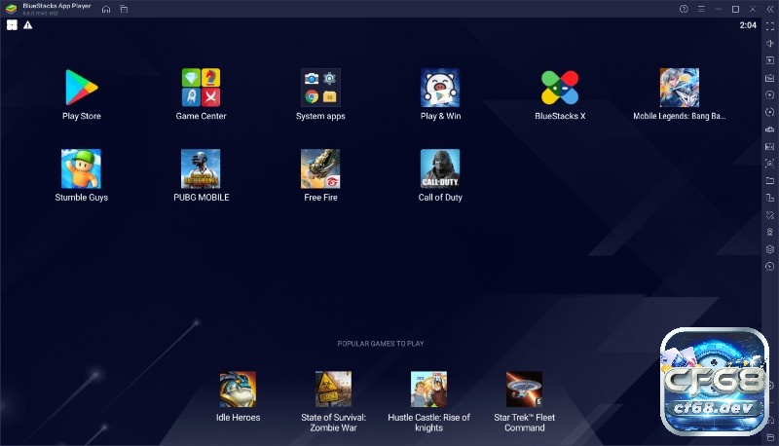Viewport: 779px width, 446px height.
Task: Open the Play Store app
Action: 82,88
